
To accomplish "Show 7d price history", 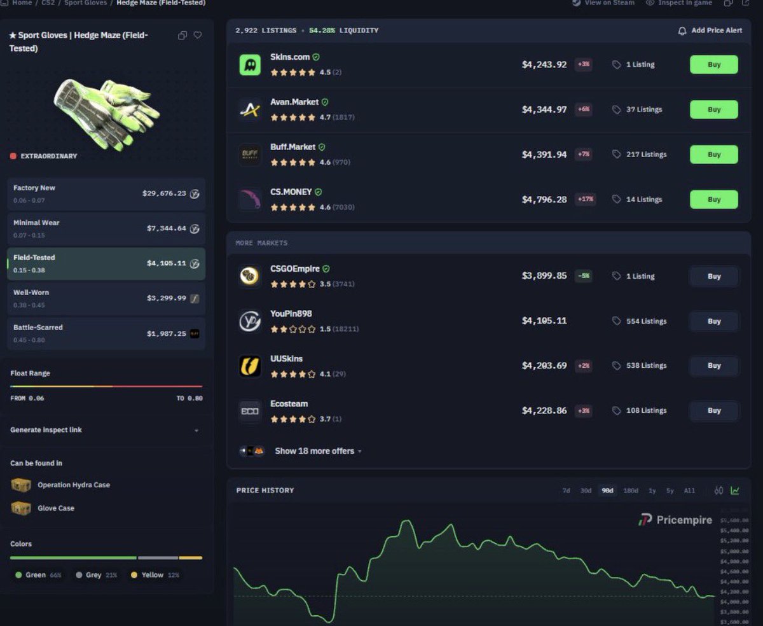I will coord(566,490).
